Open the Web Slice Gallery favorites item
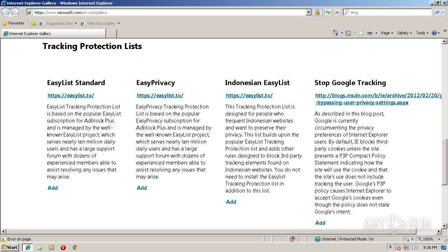Image resolution: width=448 pixels, height=252 pixels. pyautogui.click(x=100, y=23)
